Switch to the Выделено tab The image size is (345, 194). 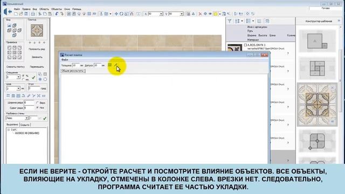coord(12,124)
